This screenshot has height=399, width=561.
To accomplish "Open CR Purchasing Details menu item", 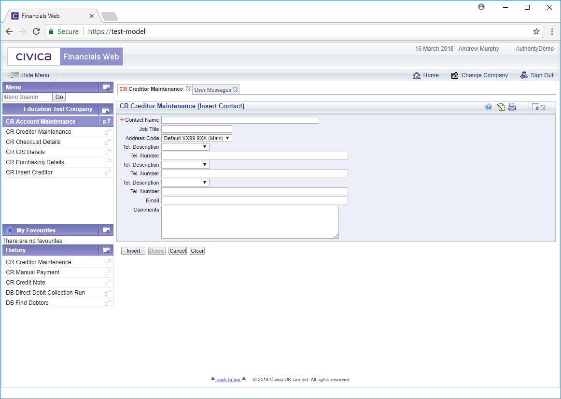I will click(x=35, y=162).
